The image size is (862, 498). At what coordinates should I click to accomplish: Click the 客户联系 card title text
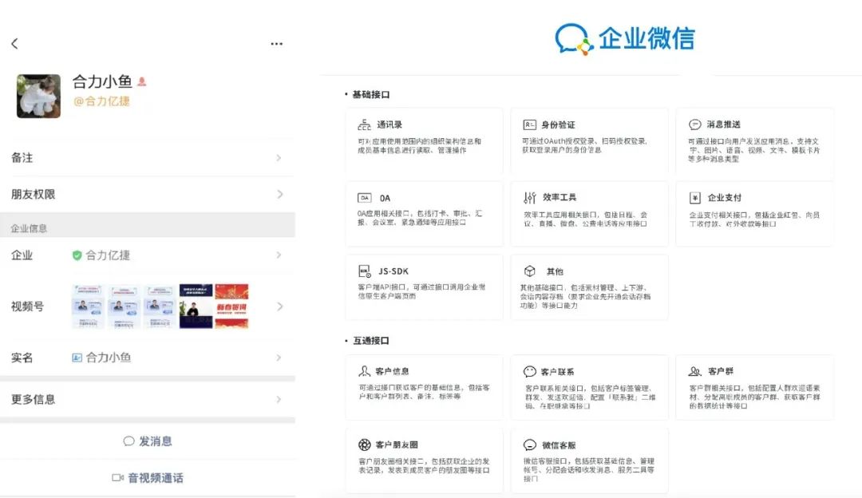click(557, 372)
